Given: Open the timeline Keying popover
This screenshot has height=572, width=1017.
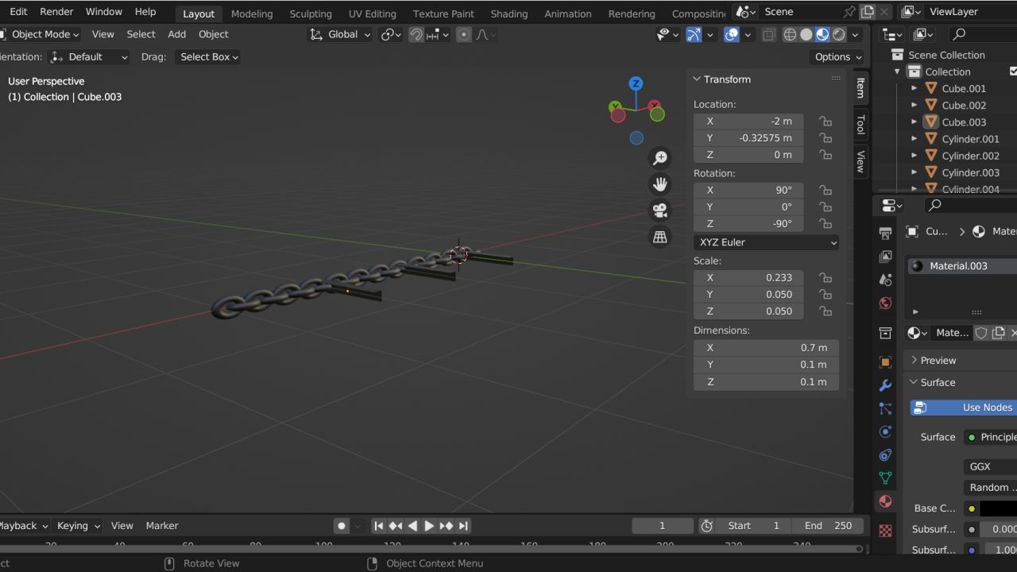Looking at the screenshot, I should (78, 525).
